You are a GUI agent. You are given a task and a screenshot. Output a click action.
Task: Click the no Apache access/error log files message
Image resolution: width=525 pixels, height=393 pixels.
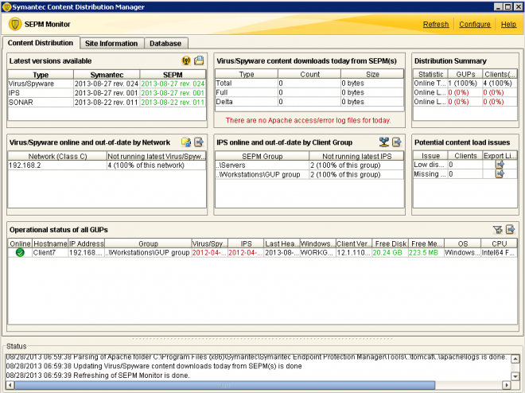(x=308, y=120)
